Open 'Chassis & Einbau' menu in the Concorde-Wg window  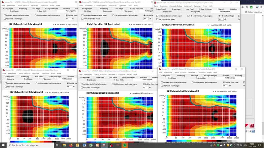point(101,6)
